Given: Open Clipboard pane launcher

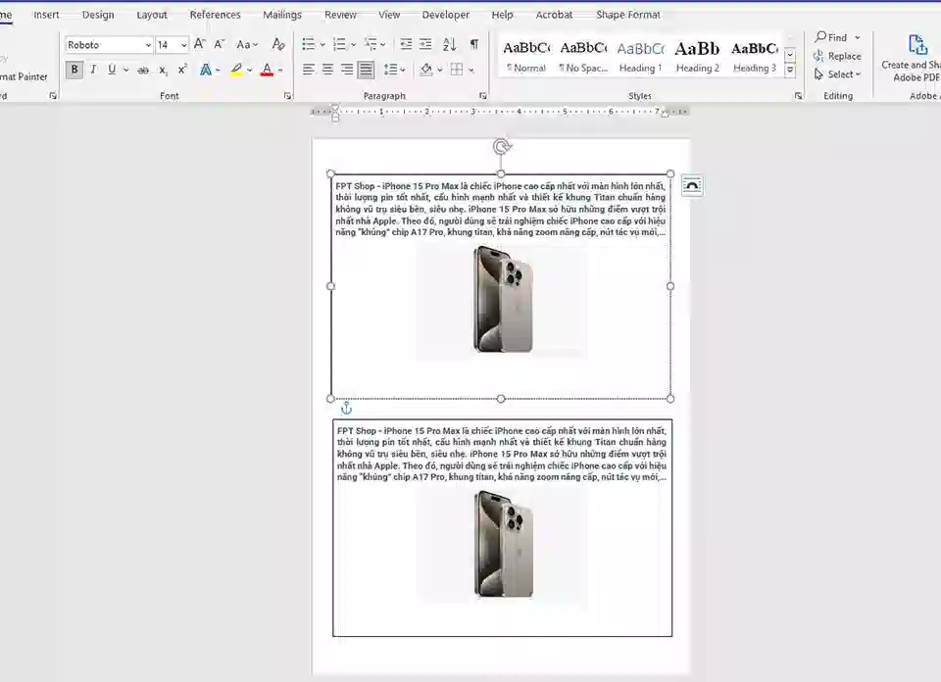Looking at the screenshot, I should click(x=53, y=96).
